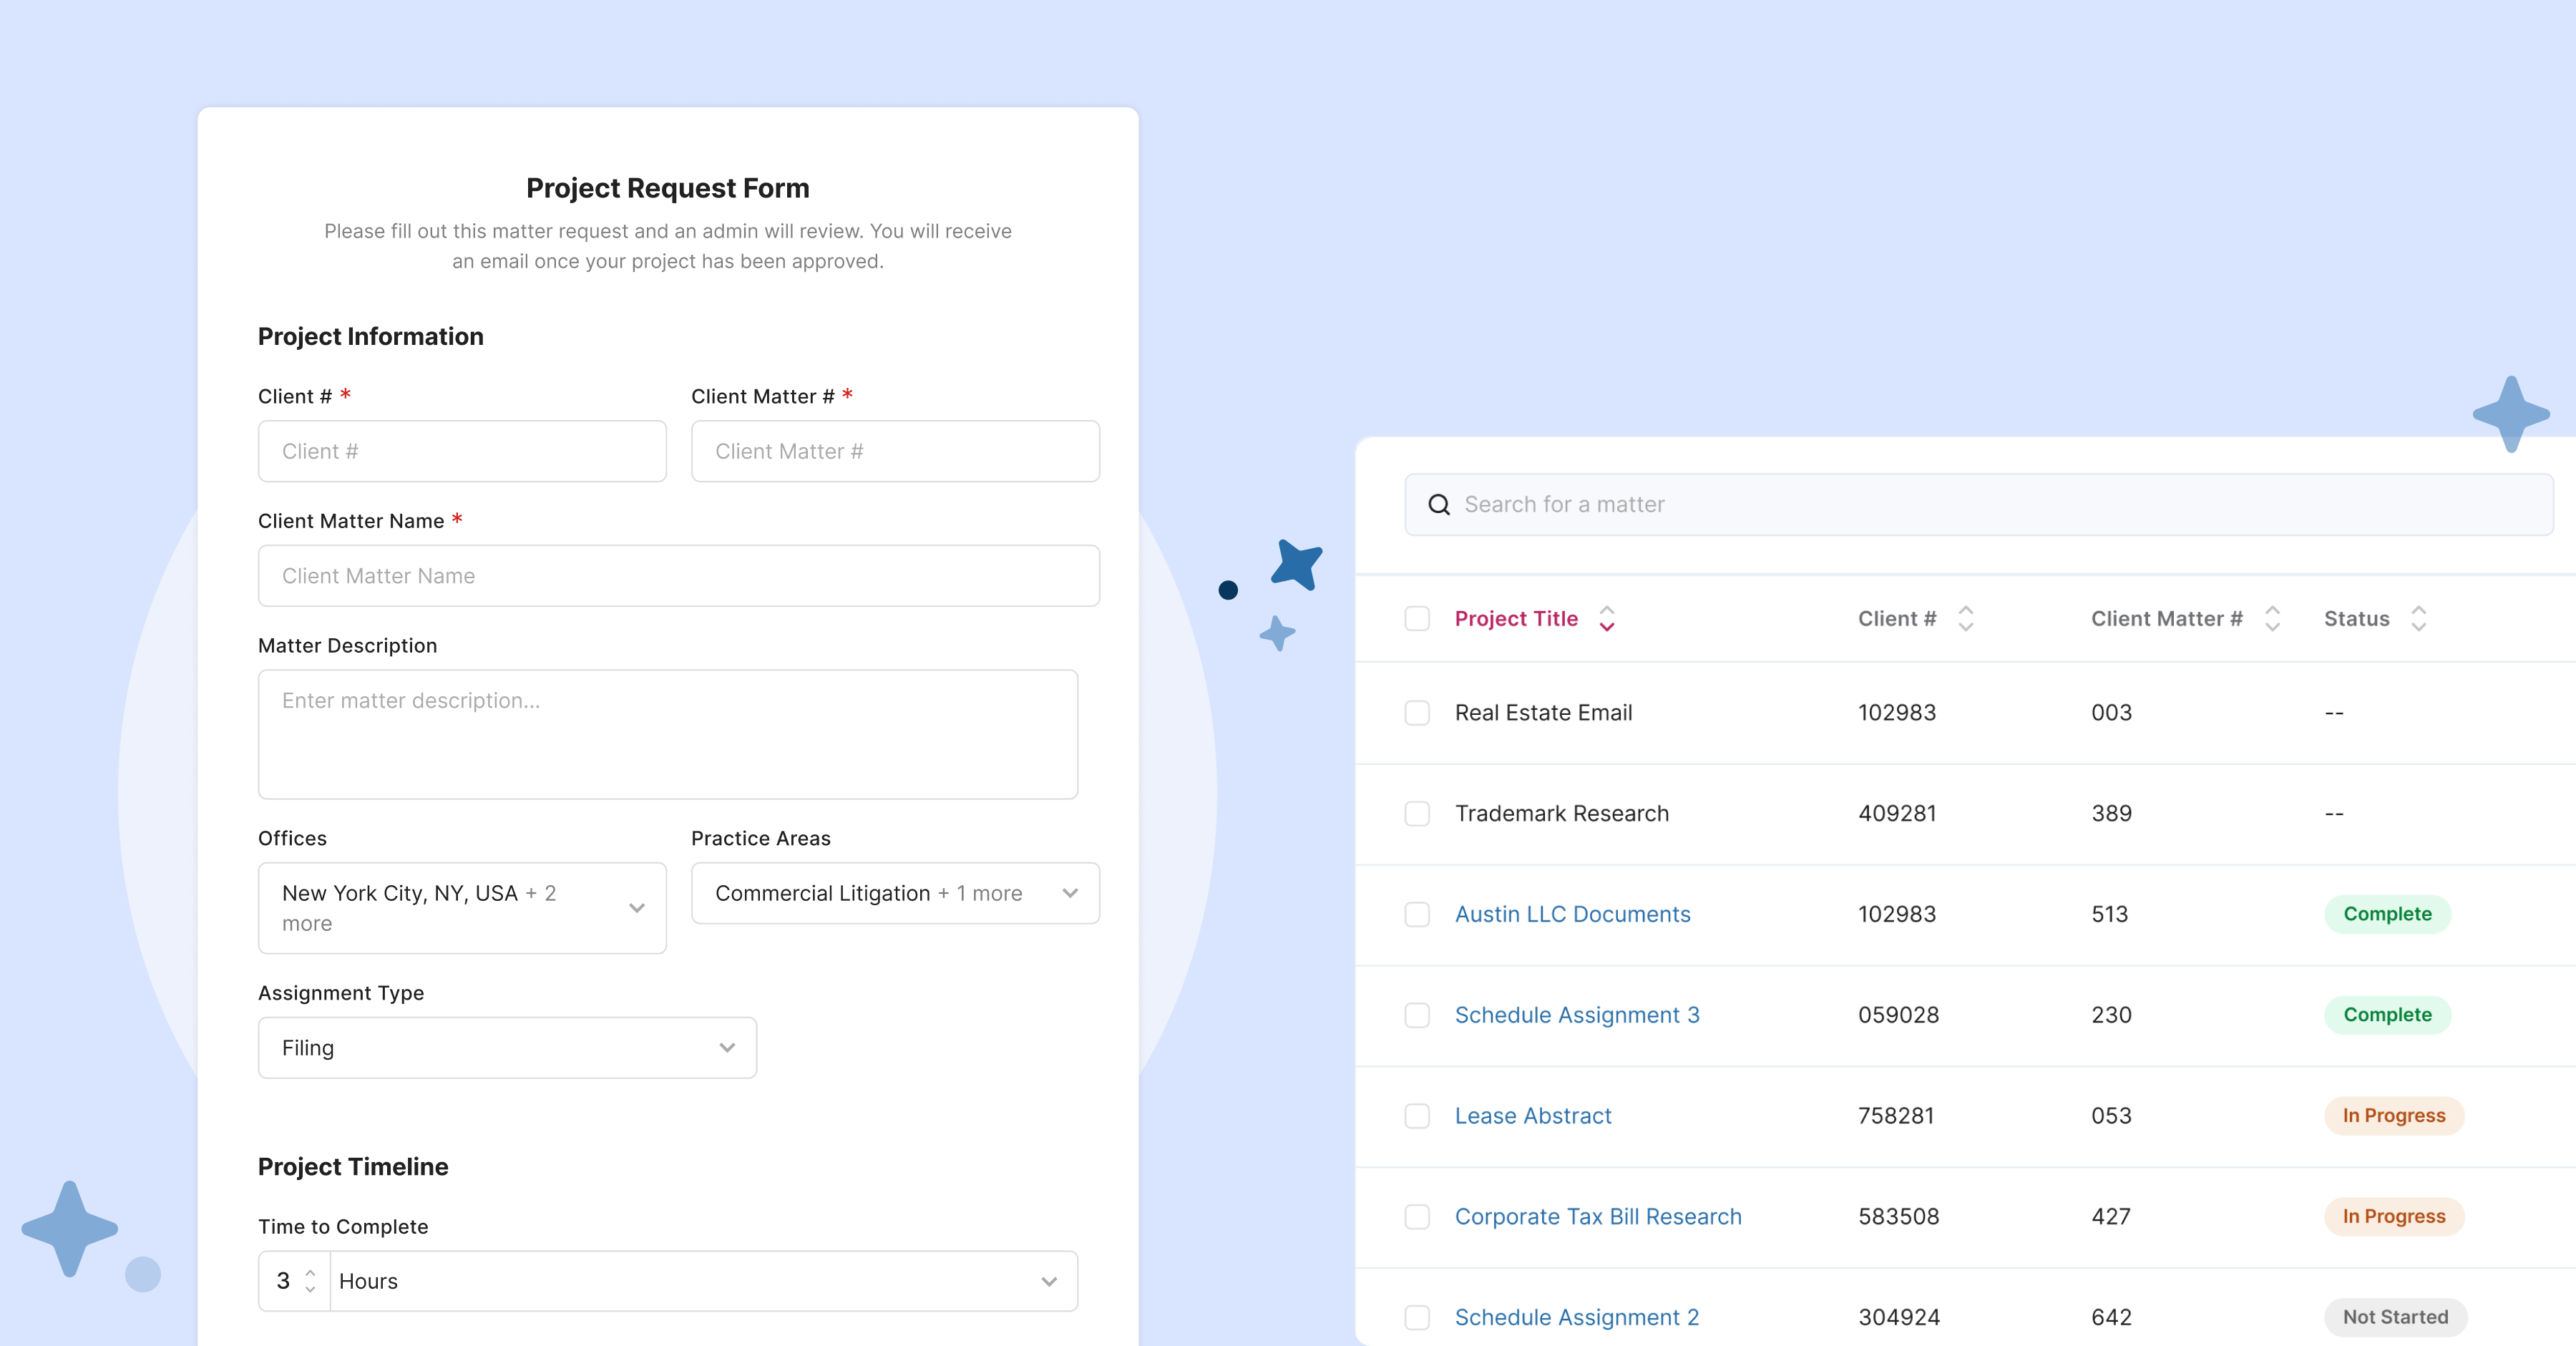Sort table by Client # column
Viewport: 2576px width, 1346px height.
pyautogui.click(x=1965, y=618)
